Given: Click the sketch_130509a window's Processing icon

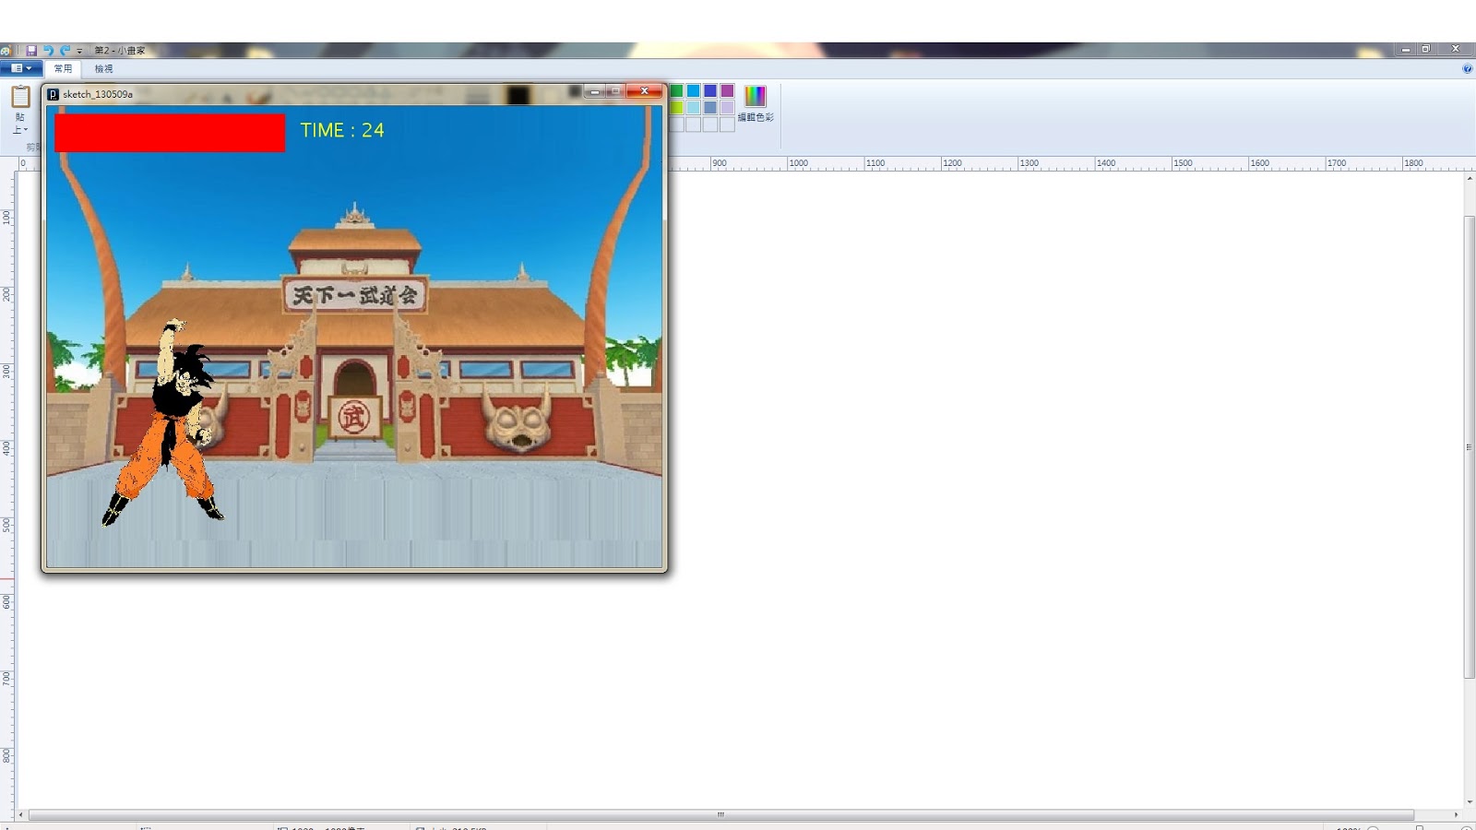Looking at the screenshot, I should tap(53, 94).
